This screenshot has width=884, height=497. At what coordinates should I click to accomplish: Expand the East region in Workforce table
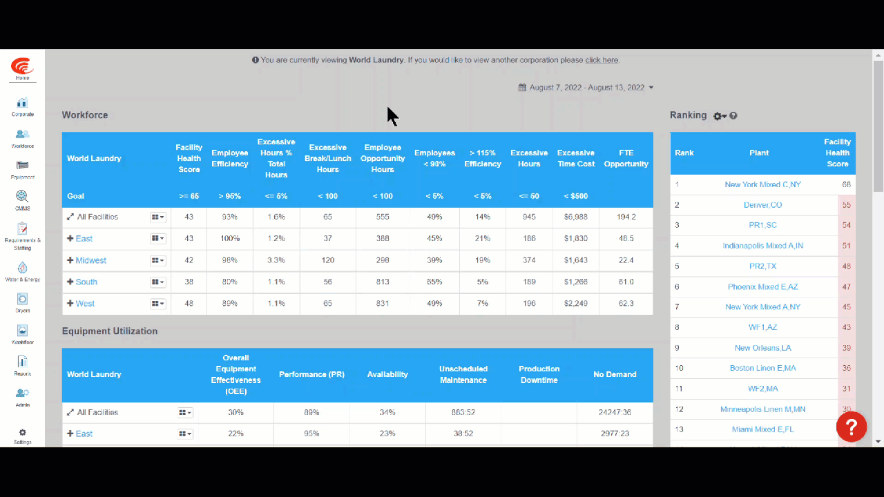pyautogui.click(x=70, y=239)
